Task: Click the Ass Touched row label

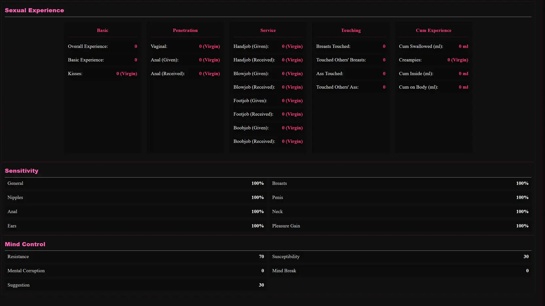Action: pyautogui.click(x=330, y=74)
